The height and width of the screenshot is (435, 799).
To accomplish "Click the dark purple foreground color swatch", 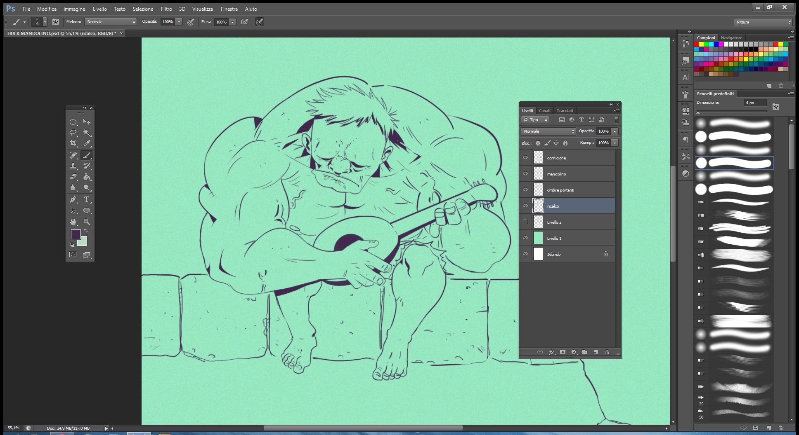I will (x=76, y=234).
